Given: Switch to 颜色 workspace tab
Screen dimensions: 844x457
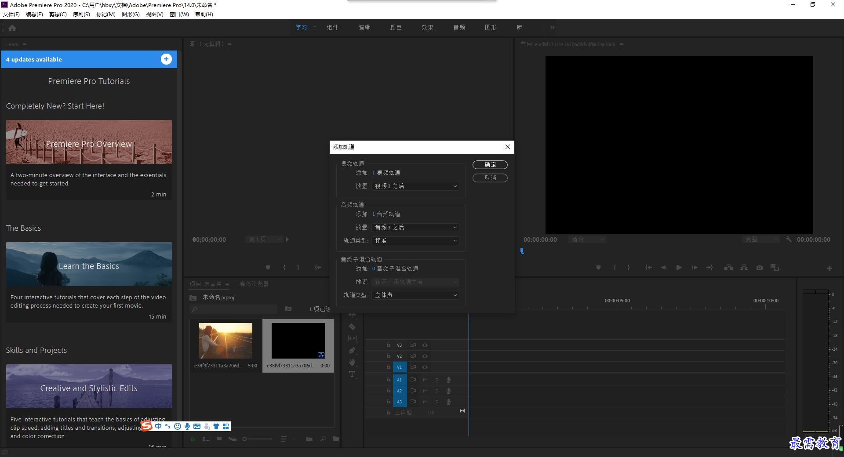Looking at the screenshot, I should [396, 27].
